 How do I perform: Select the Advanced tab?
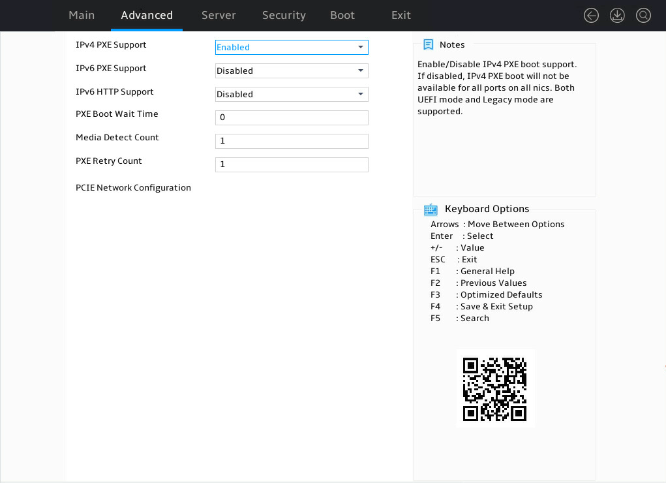point(147,15)
